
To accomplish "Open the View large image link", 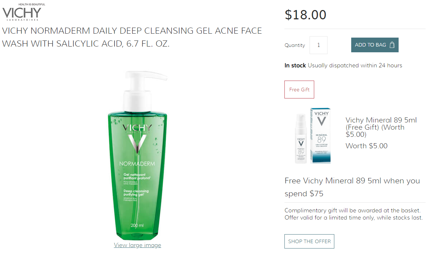I will (x=138, y=245).
